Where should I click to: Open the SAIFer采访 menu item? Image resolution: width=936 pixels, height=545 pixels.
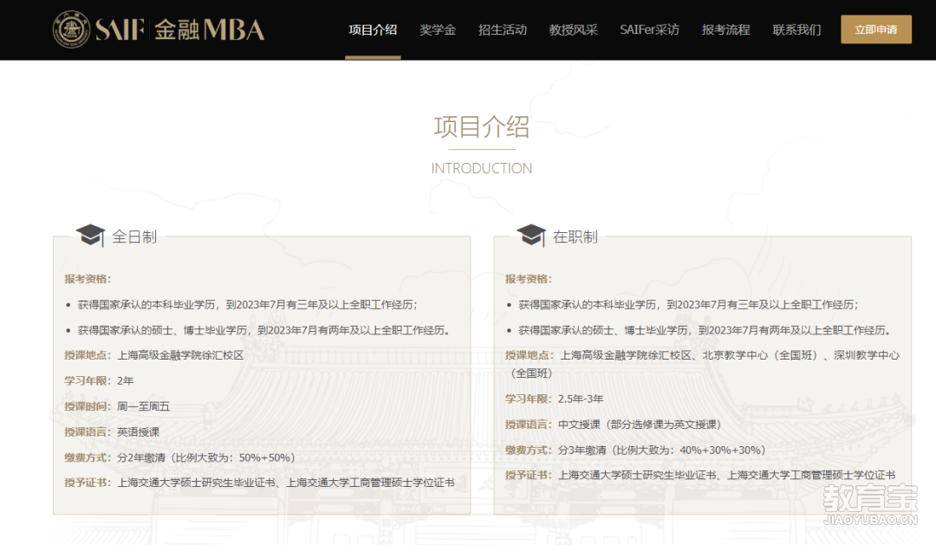point(649,29)
